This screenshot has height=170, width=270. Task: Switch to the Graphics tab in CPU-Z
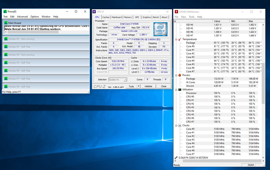[x=146, y=17]
